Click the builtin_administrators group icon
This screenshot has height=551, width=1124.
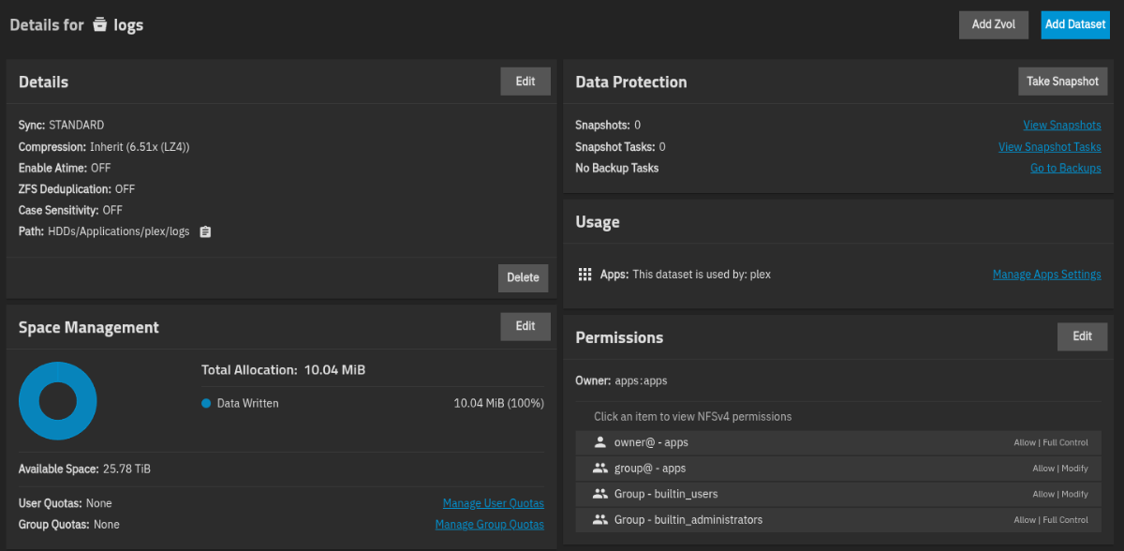(600, 519)
